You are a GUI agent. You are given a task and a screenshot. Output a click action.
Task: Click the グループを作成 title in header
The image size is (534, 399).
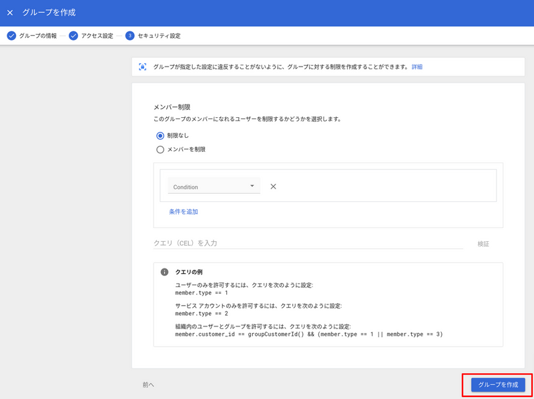click(49, 13)
